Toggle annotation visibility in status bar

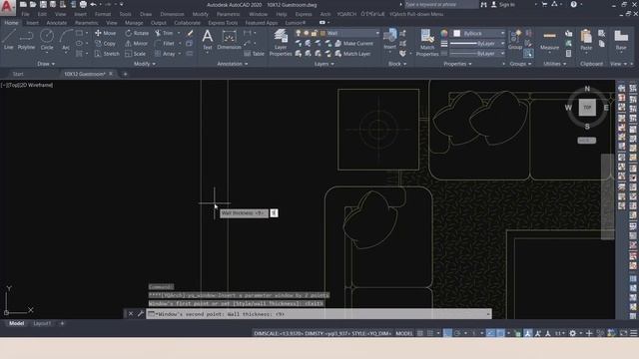(528, 333)
